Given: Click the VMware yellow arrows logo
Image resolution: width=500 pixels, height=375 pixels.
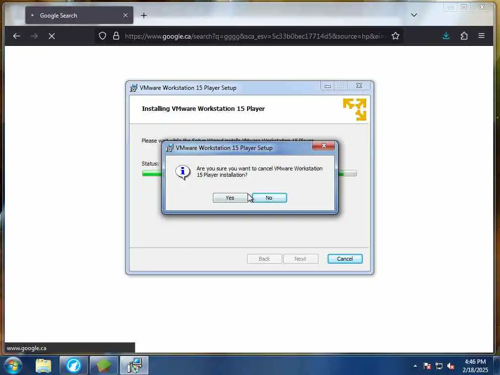Looking at the screenshot, I should 354,109.
